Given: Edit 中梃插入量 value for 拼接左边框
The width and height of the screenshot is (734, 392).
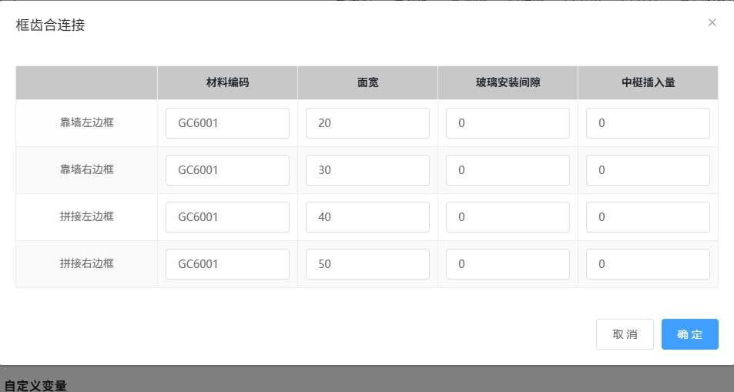Looking at the screenshot, I should tap(648, 217).
